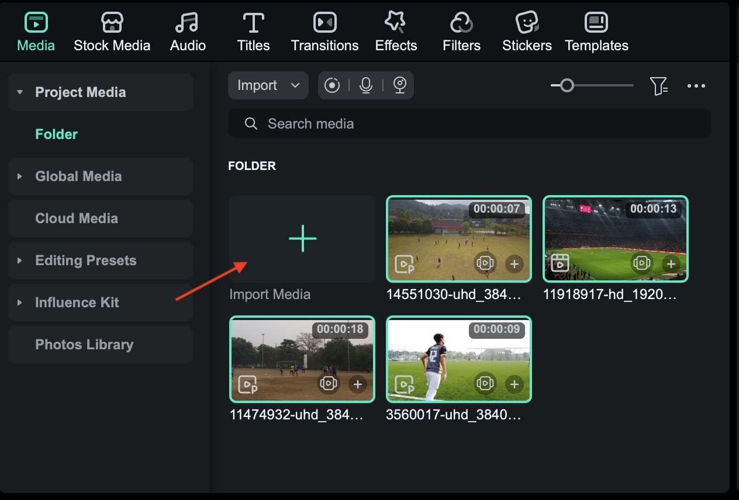739x500 pixels.
Task: Add 11474932-uhd clip with plus icon
Action: pyautogui.click(x=358, y=384)
